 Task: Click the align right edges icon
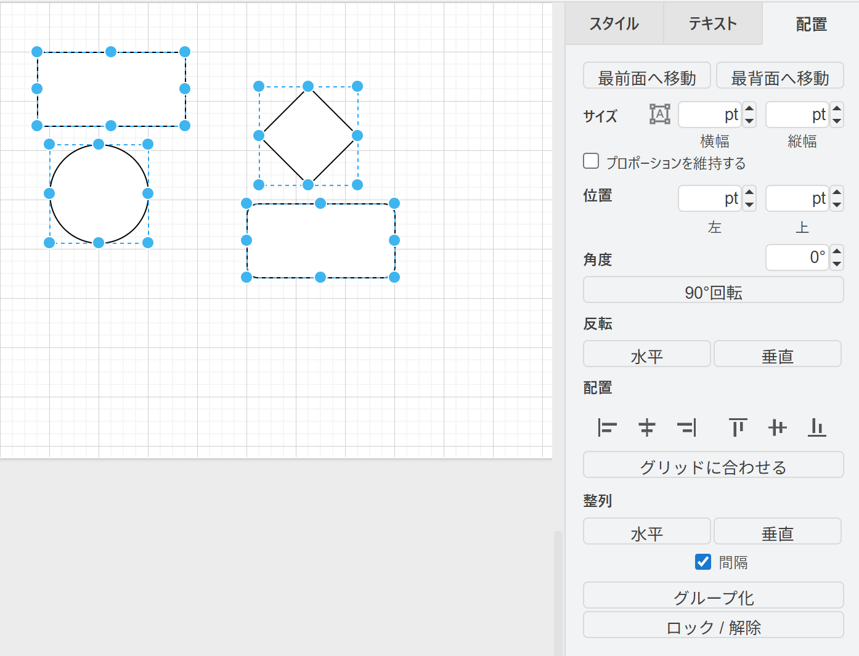coord(686,427)
